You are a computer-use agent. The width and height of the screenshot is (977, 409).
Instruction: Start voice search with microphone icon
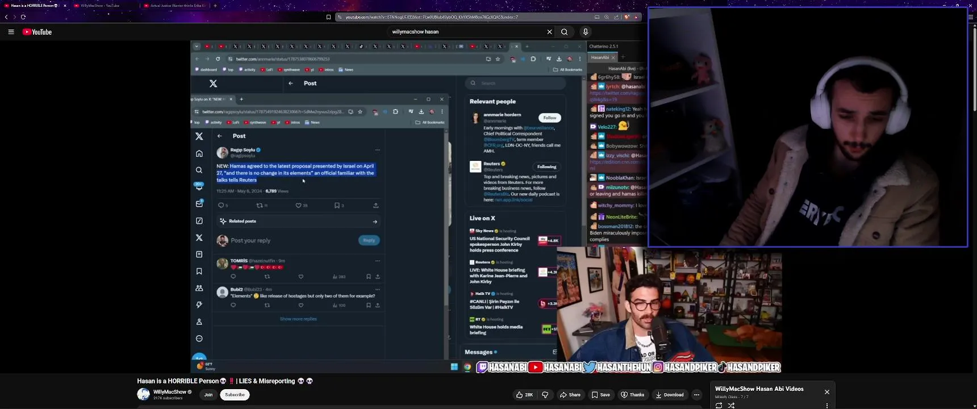[x=586, y=32]
